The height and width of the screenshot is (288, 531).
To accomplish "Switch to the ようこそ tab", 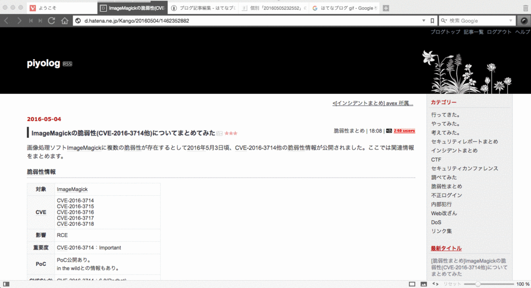I will [61, 8].
